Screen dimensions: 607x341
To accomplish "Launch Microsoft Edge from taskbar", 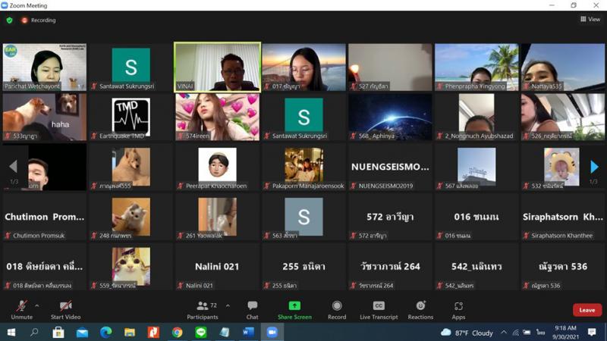I will [105, 333].
